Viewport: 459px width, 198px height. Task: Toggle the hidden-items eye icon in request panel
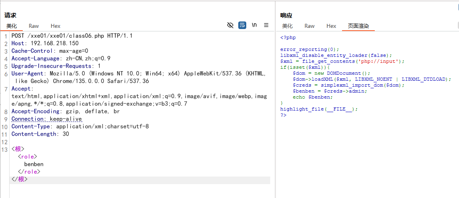(x=230, y=25)
